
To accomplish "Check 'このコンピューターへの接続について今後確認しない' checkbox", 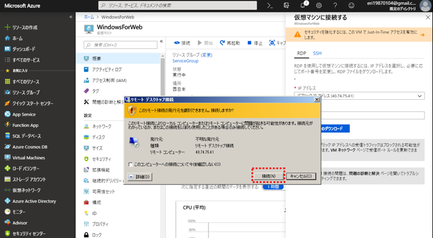I will [x=131, y=165].
